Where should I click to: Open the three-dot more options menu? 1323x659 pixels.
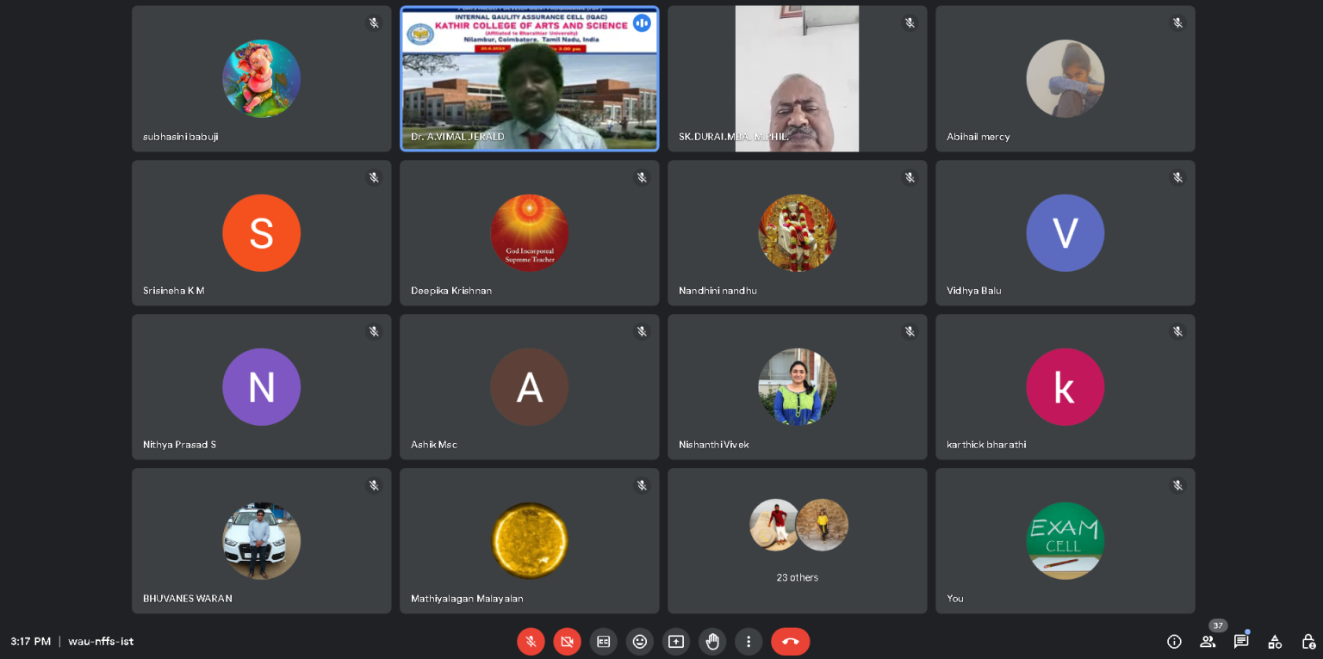tap(748, 641)
